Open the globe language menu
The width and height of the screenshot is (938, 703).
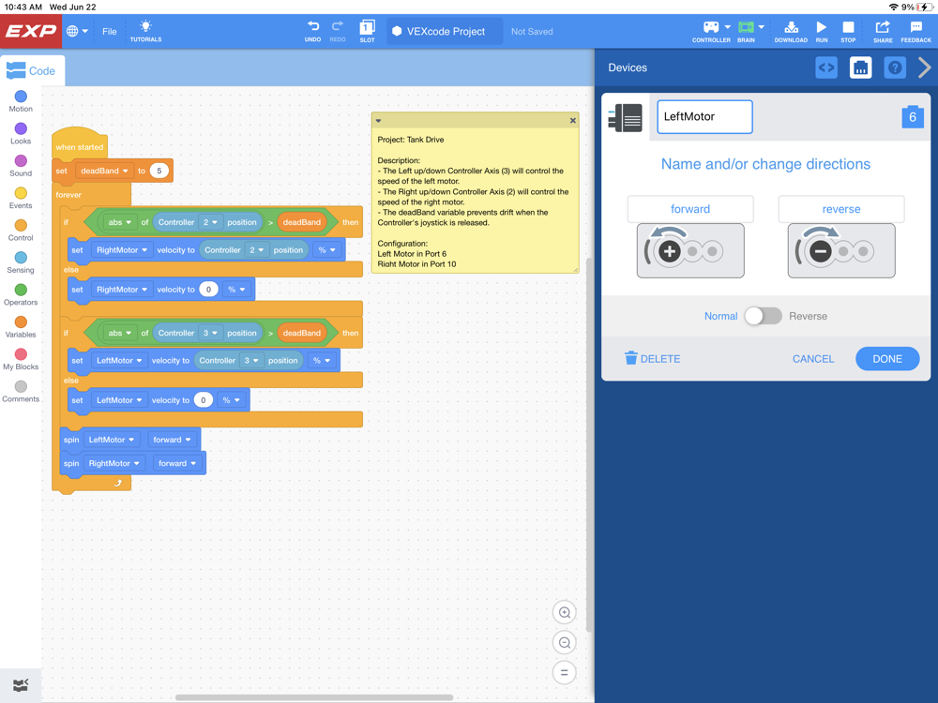tap(77, 31)
